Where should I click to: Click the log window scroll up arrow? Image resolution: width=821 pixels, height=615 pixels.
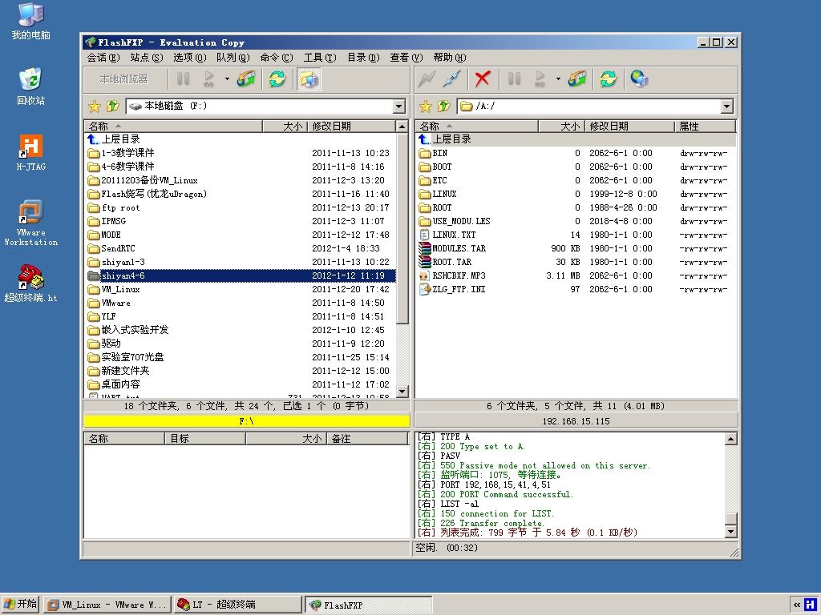[x=731, y=438]
